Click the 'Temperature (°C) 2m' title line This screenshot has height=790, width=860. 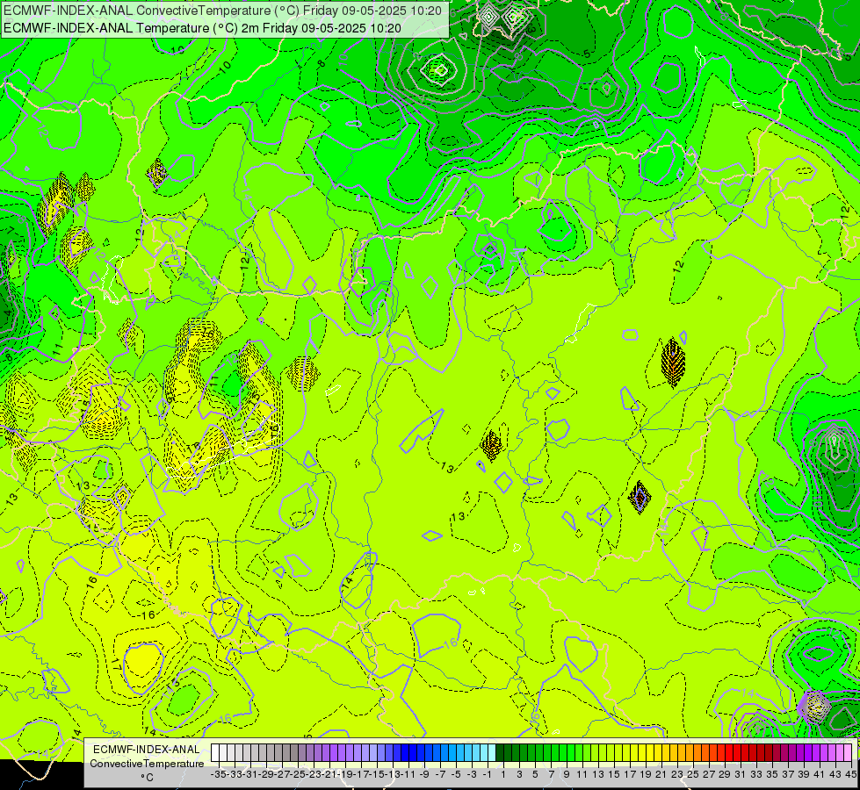pyautogui.click(x=202, y=28)
